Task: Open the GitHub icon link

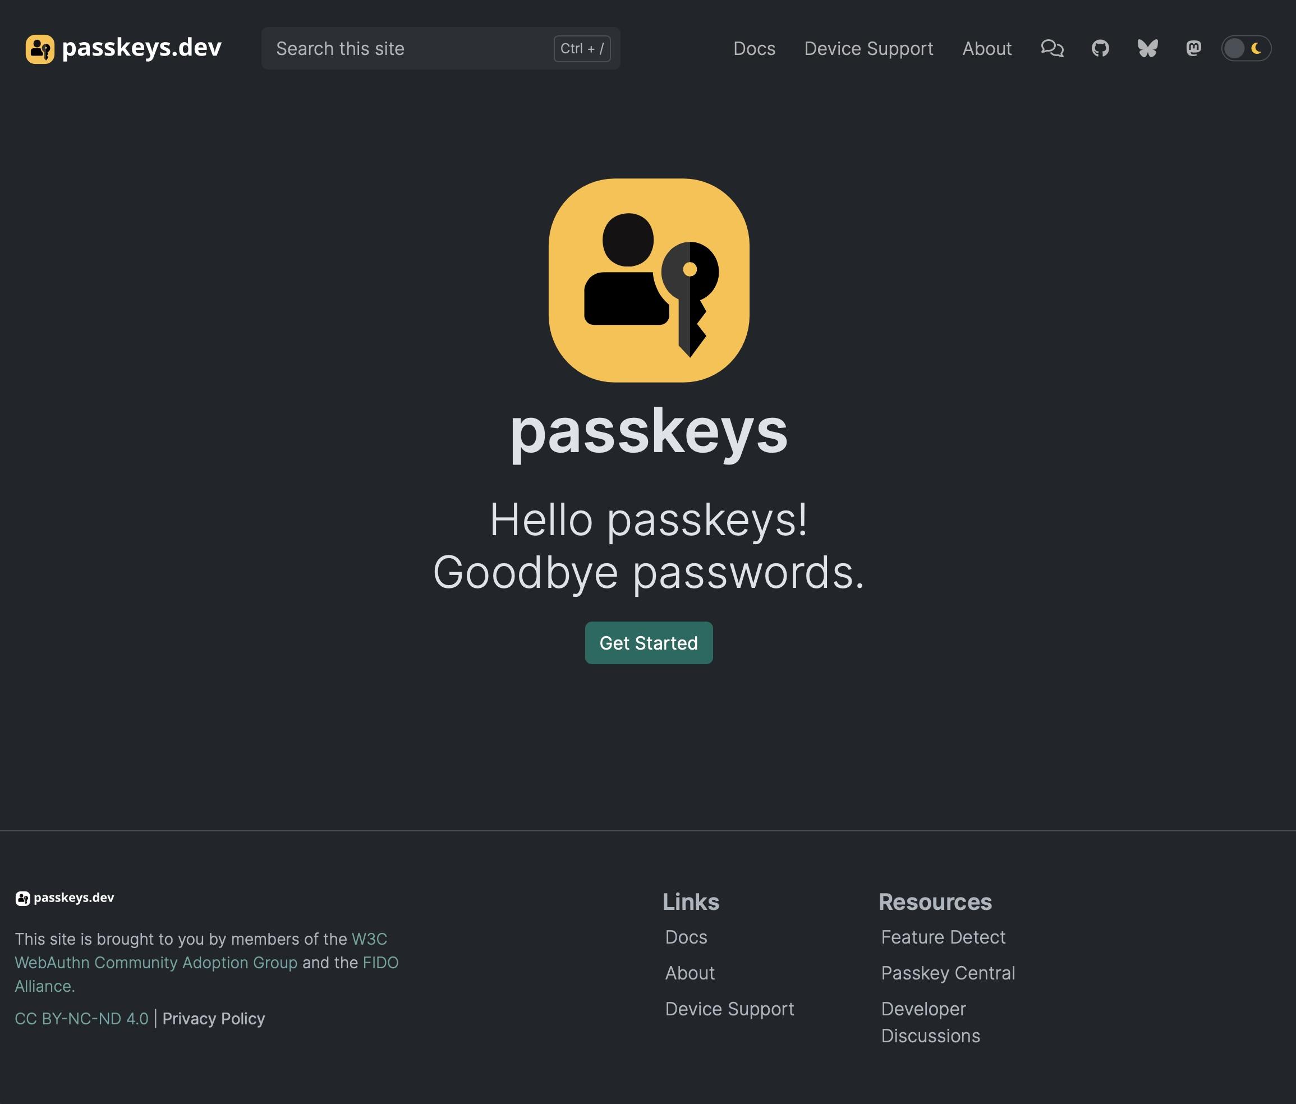Action: point(1100,48)
